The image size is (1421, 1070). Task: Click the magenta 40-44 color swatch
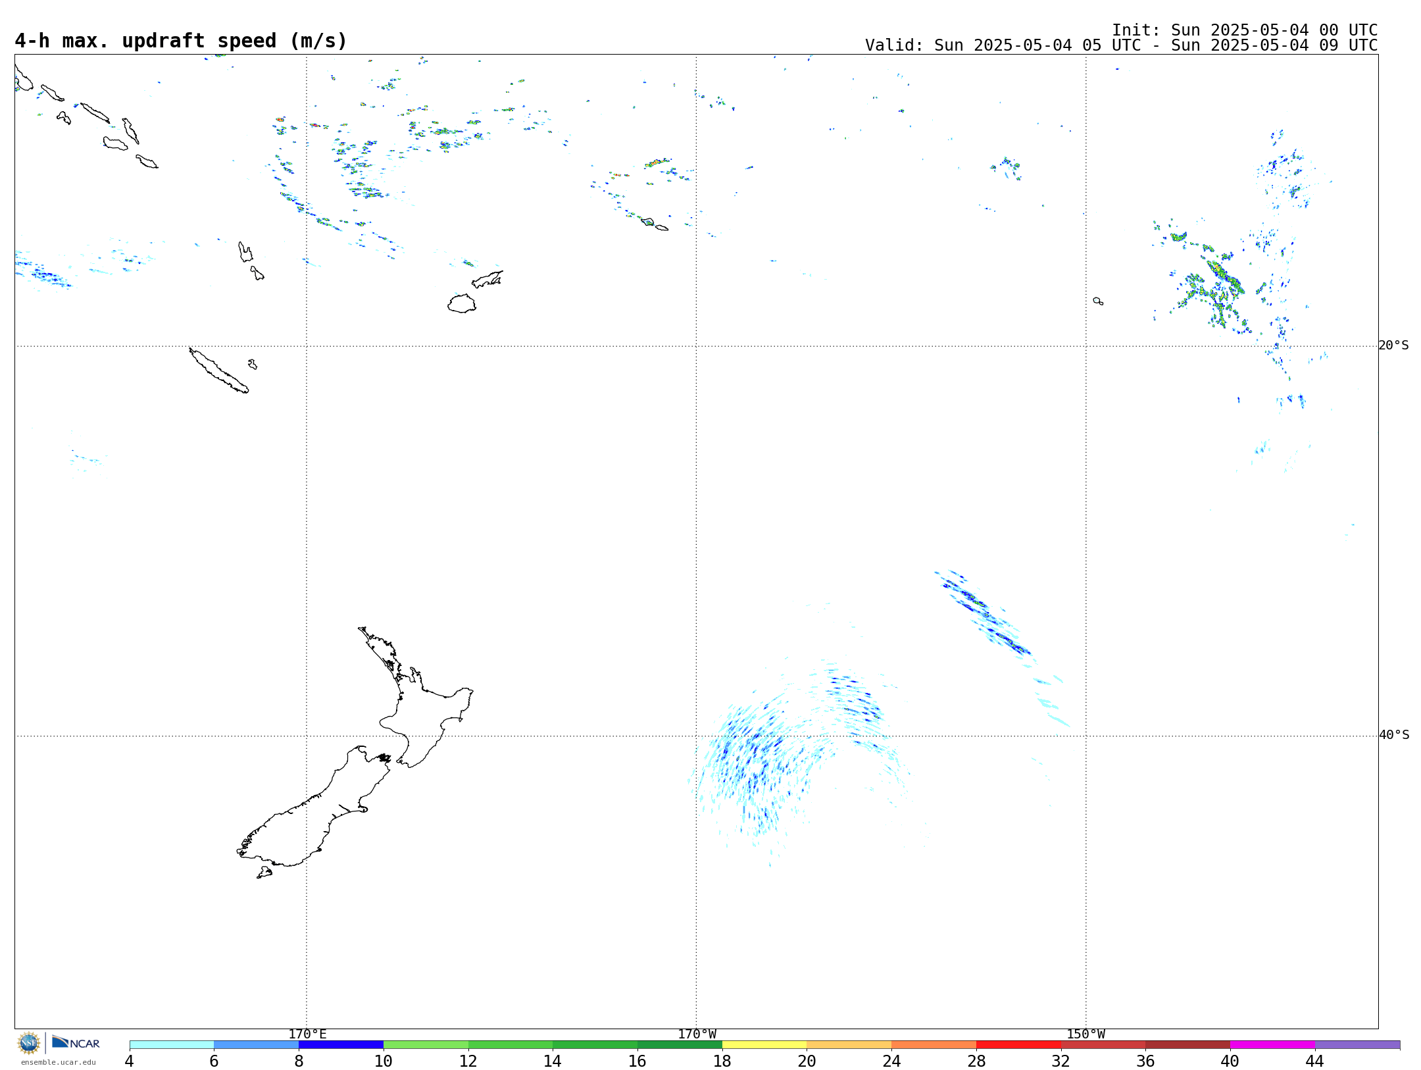click(x=1272, y=1045)
